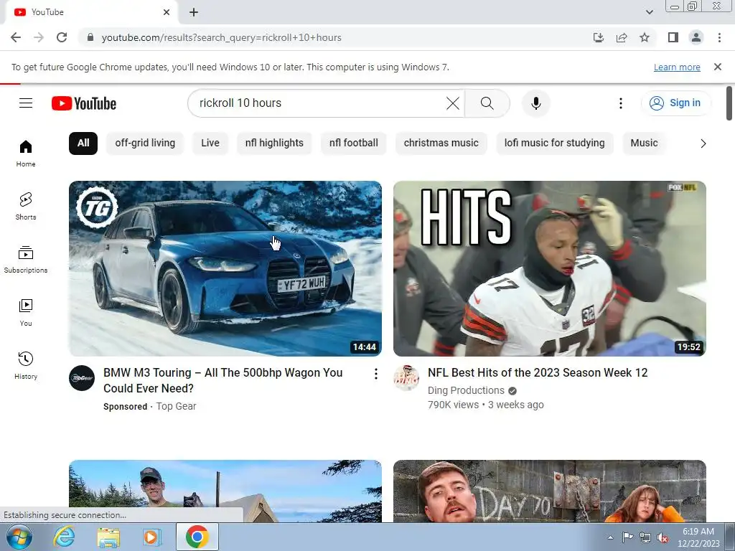Share this page from address bar
This screenshot has height=551, width=735.
click(622, 37)
